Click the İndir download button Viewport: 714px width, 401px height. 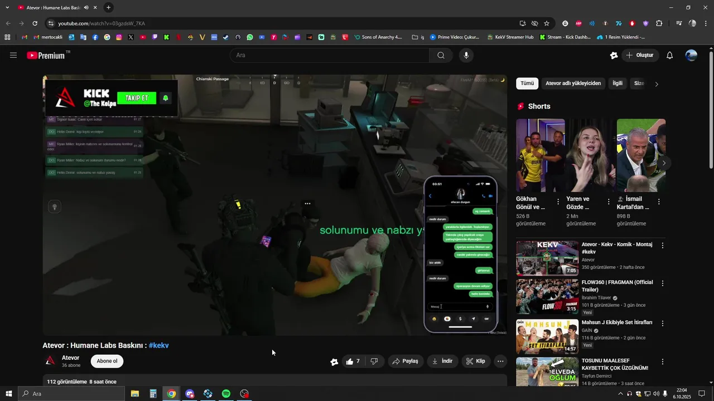(x=442, y=361)
